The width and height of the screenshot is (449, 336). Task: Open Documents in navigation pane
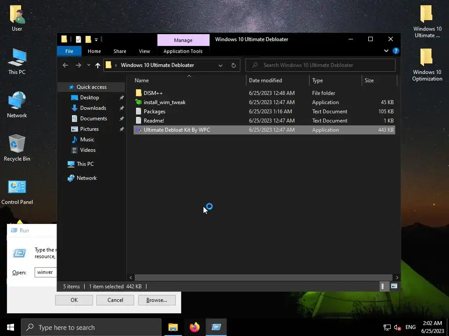[93, 119]
